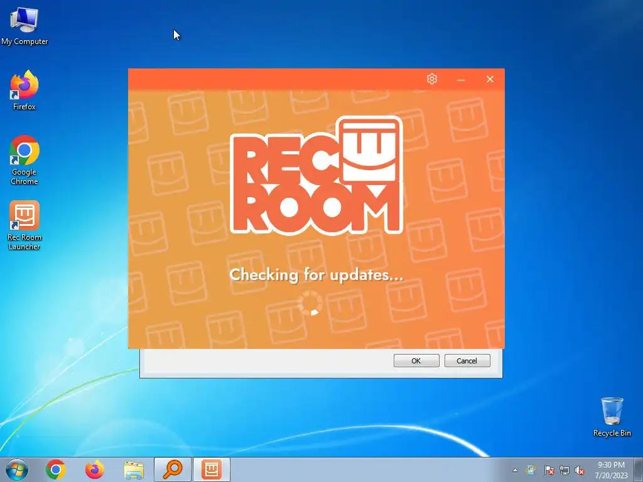Open the Rec Room launcher settings gear
Viewport: 643px width, 482px height.
[x=432, y=78]
